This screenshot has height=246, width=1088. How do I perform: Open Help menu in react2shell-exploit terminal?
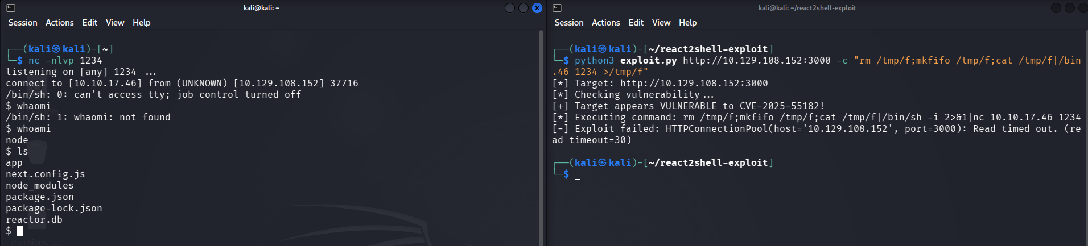(x=688, y=23)
